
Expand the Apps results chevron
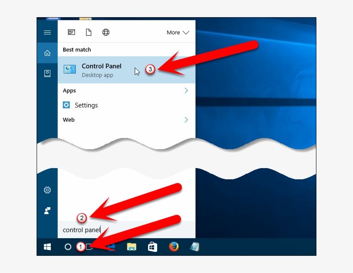(186, 91)
